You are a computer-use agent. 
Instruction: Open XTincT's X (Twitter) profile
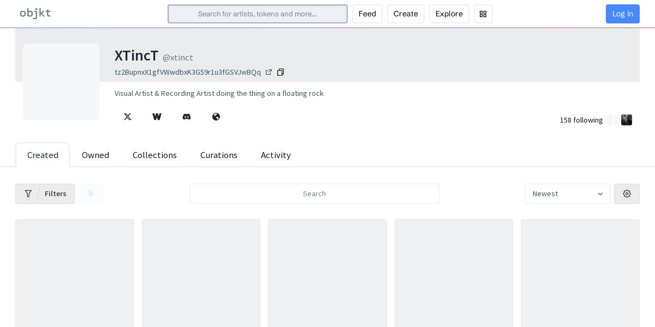click(128, 117)
